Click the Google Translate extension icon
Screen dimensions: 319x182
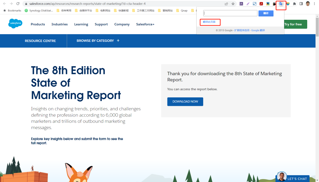[x=281, y=4]
